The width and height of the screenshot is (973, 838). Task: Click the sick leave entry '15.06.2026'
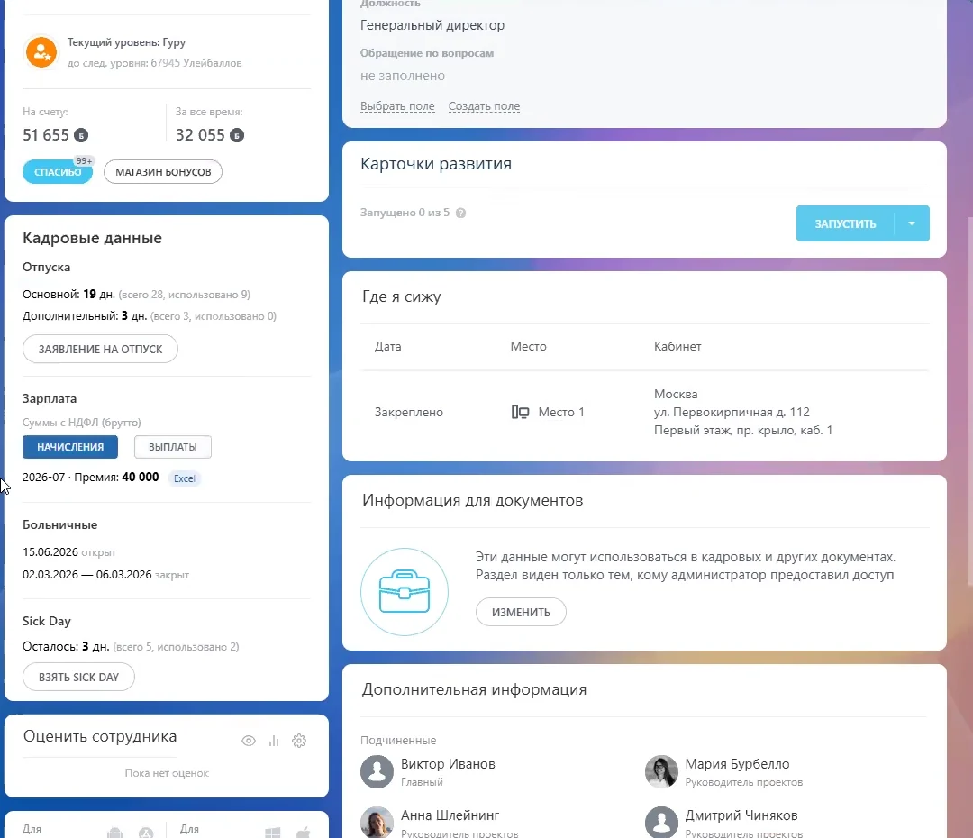pyautogui.click(x=50, y=551)
